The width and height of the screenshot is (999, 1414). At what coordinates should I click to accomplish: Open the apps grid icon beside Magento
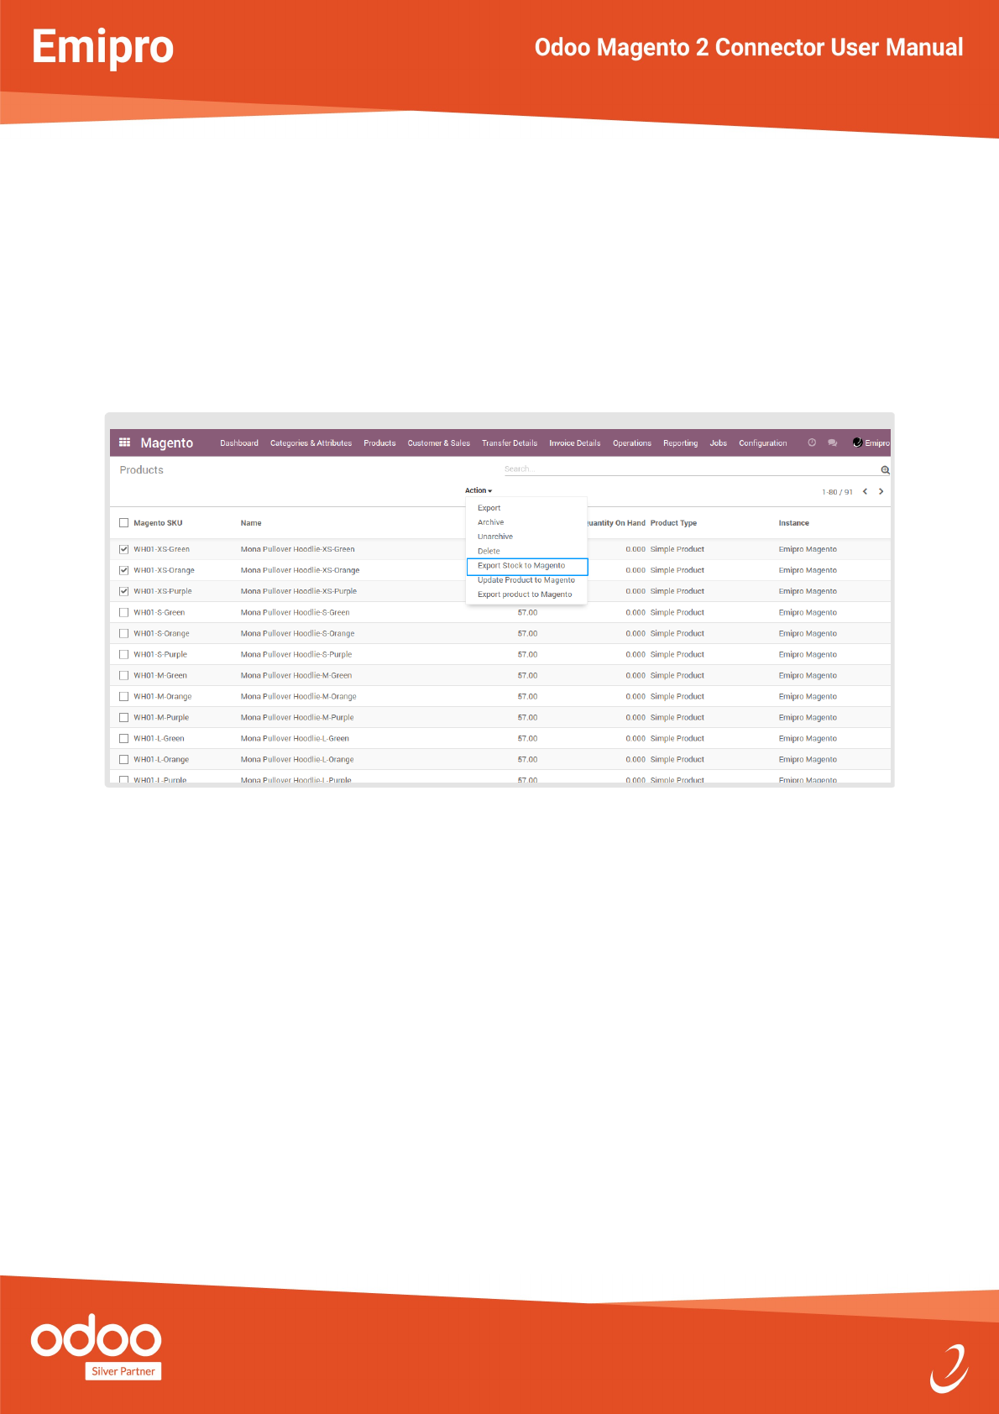[124, 442]
